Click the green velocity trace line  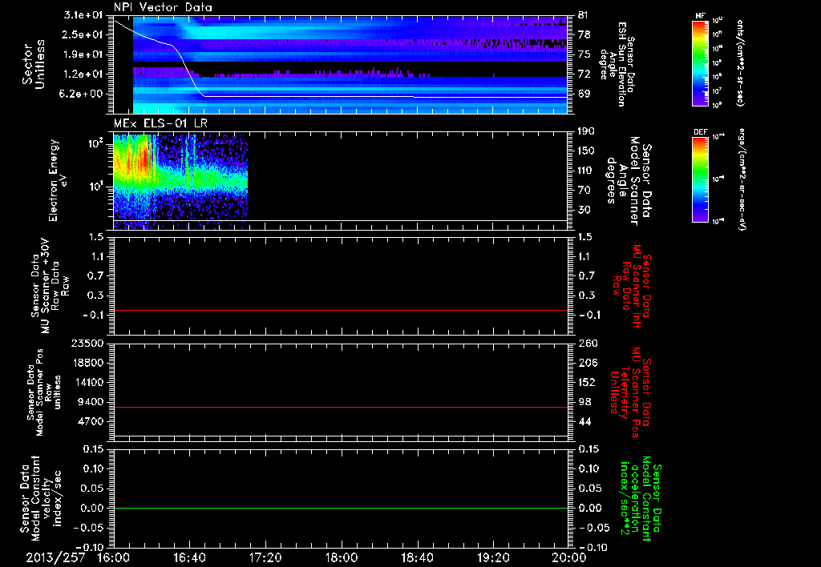coord(341,508)
